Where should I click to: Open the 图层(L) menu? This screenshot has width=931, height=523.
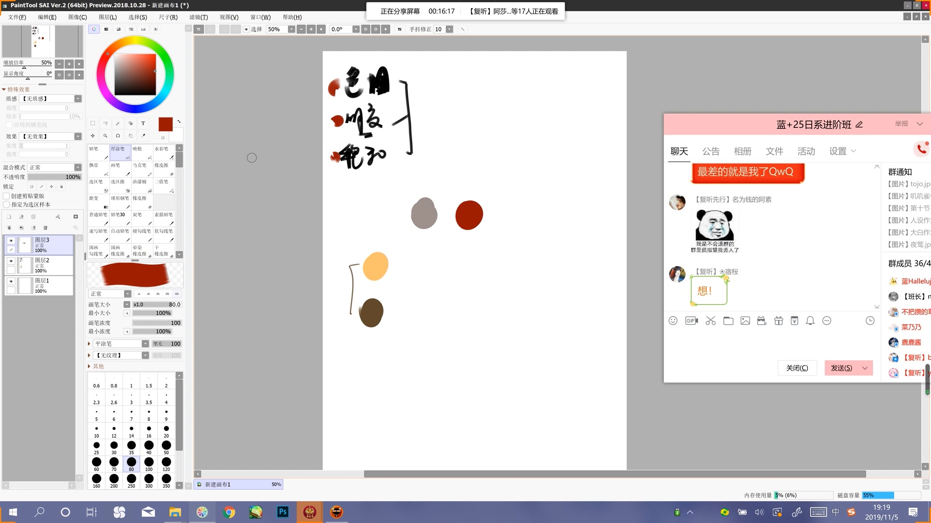108,17
